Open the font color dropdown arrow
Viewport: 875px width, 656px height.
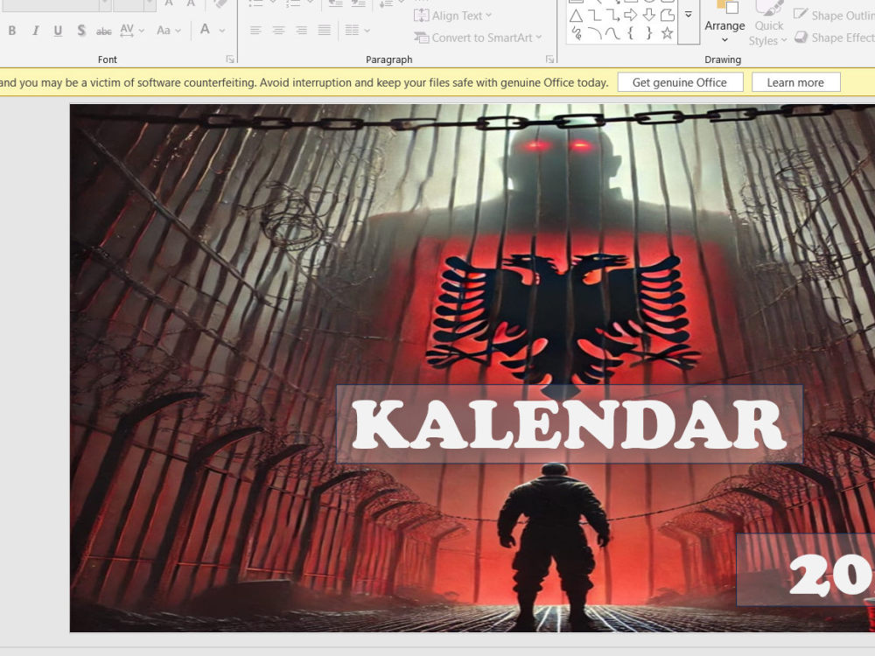(222, 30)
